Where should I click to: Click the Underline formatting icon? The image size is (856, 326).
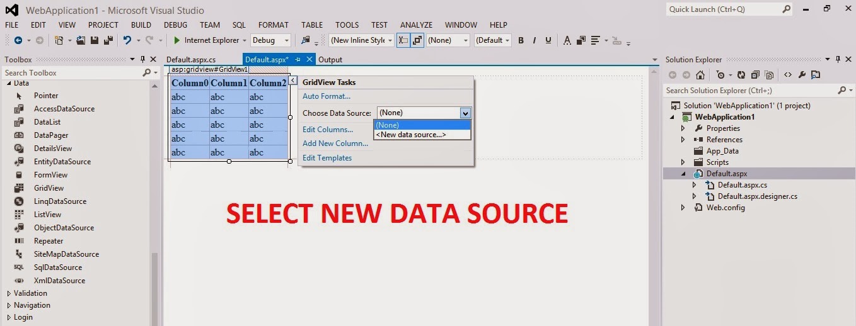point(548,40)
